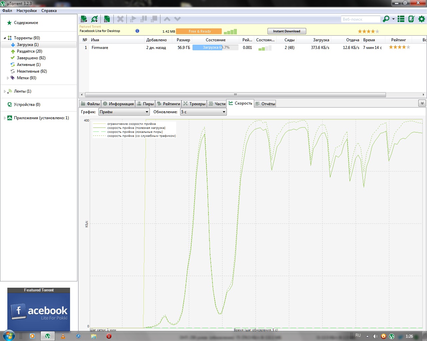Screen dimensions: 427x341
Task: Select Раздаётся (20) in the sidebar
Action: point(29,51)
